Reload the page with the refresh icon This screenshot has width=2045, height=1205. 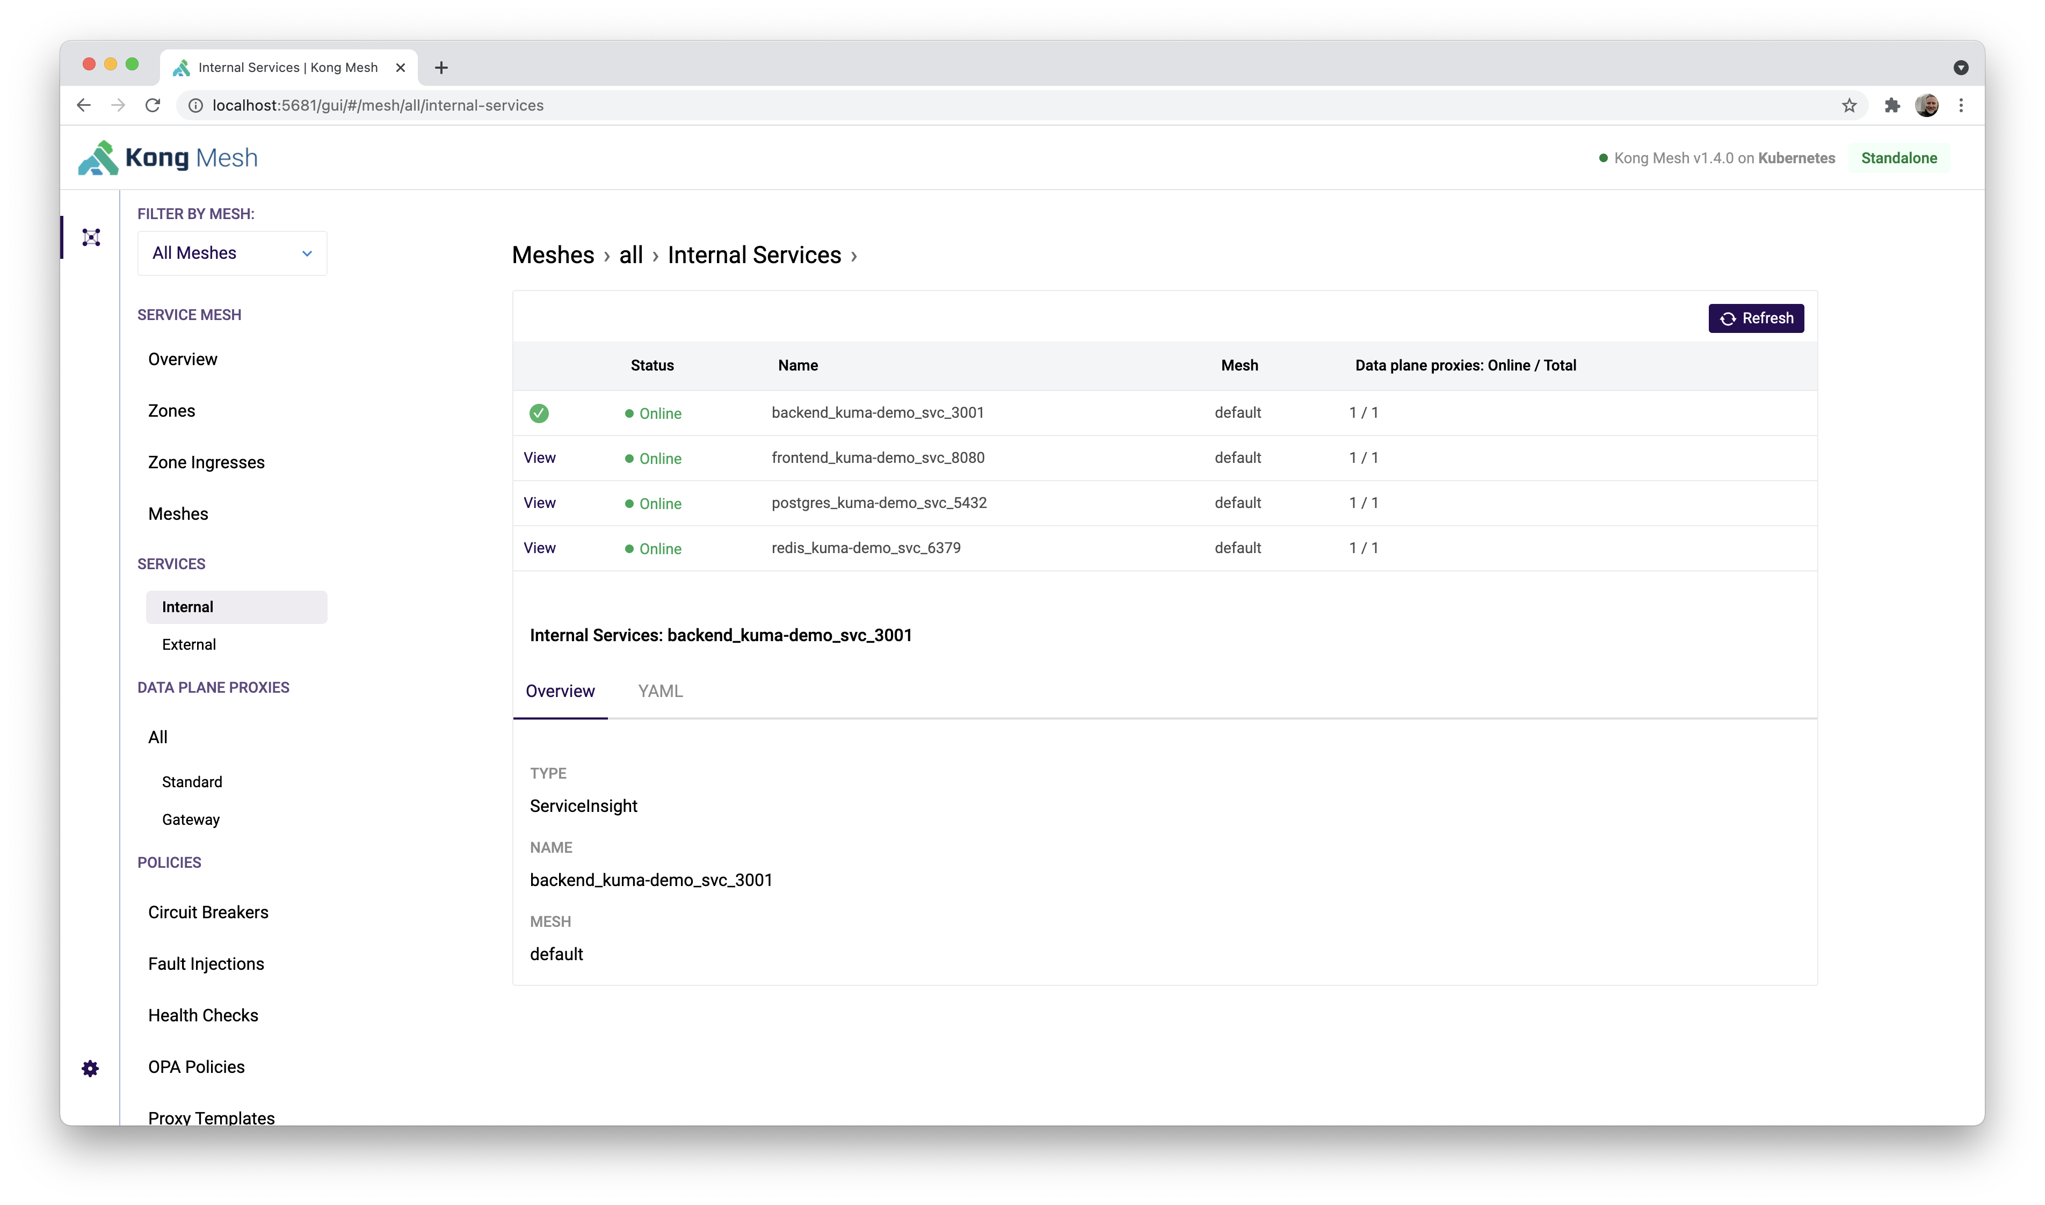pyautogui.click(x=153, y=105)
